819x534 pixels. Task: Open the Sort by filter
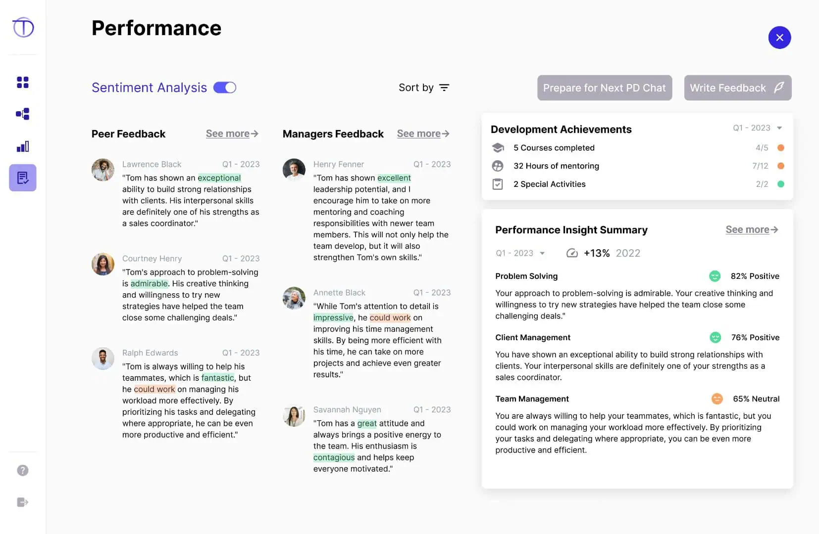point(424,88)
